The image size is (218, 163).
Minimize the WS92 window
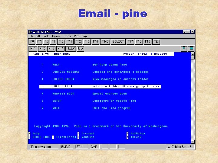tap(184, 32)
